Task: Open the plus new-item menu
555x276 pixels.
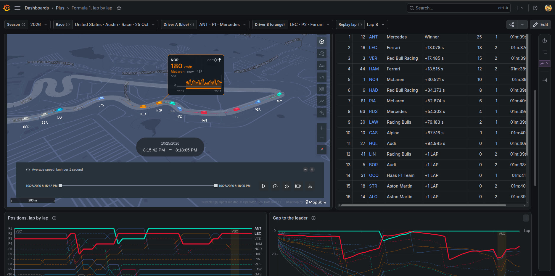Action: pos(519,8)
